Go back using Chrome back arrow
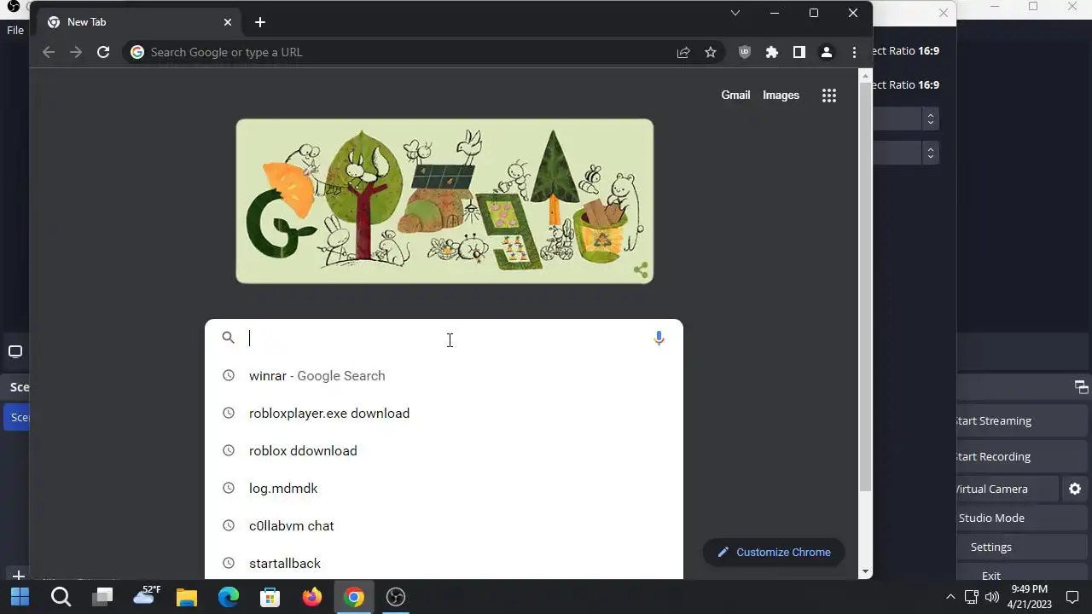This screenshot has width=1092, height=614. coord(49,52)
